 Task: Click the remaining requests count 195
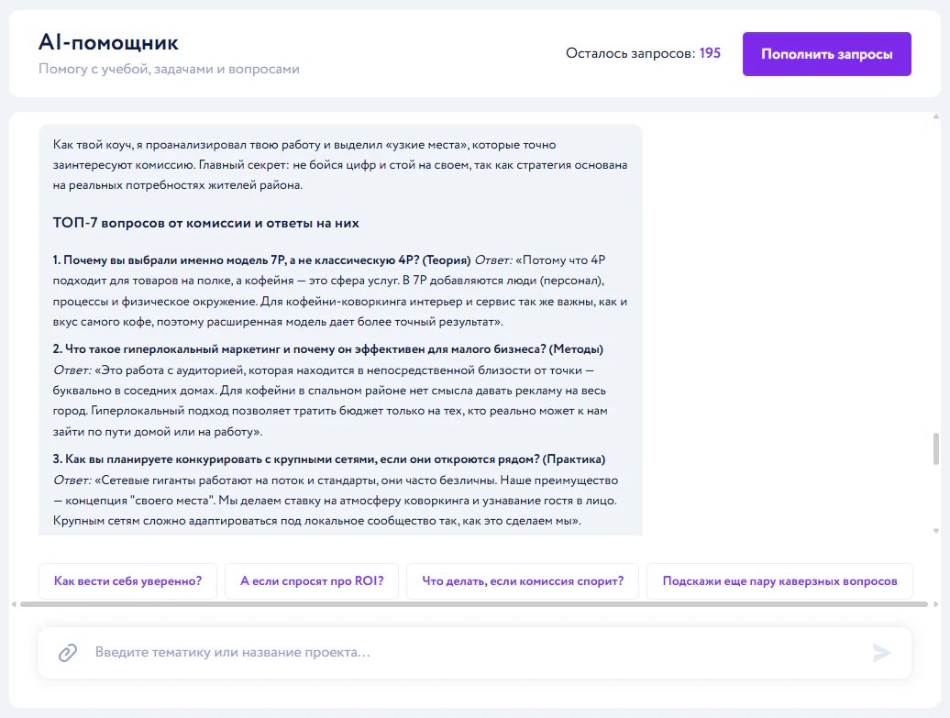coord(710,53)
